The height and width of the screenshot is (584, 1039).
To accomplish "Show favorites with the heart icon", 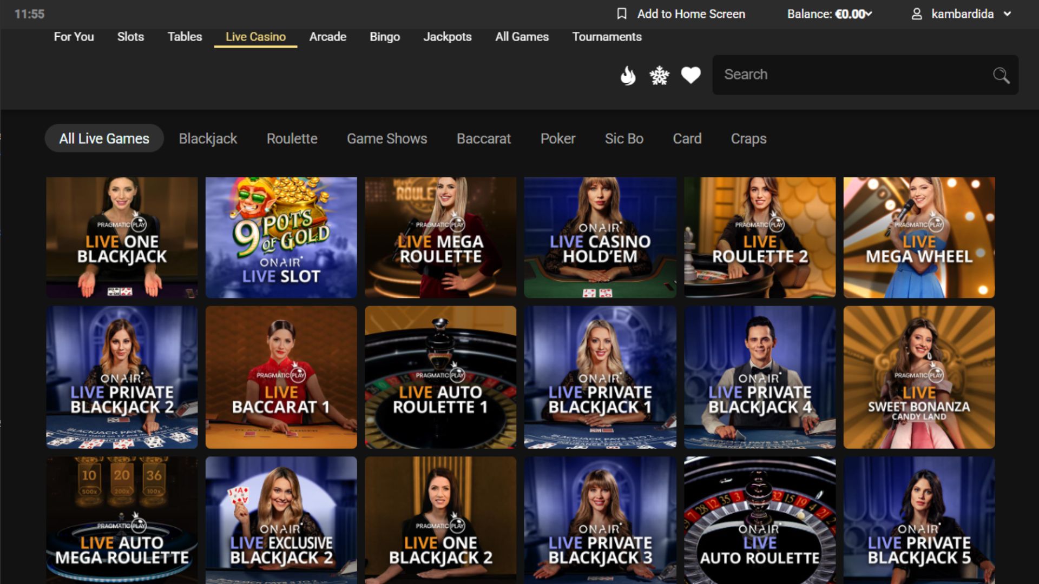I will point(691,75).
